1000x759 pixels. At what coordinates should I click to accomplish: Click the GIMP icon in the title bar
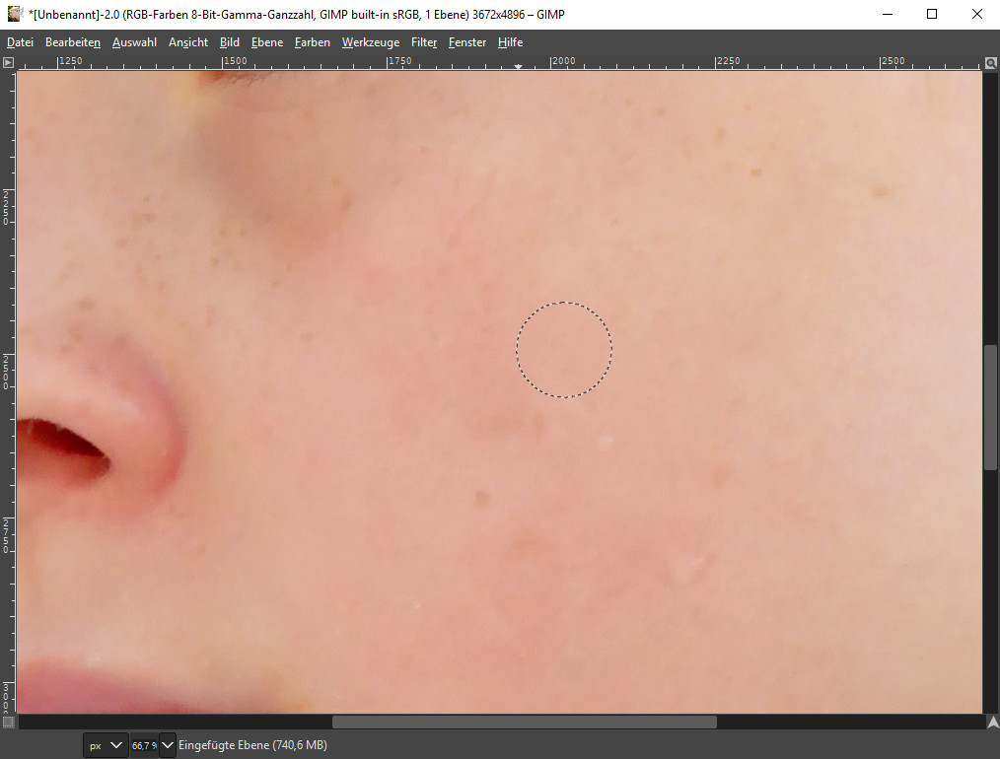point(13,14)
